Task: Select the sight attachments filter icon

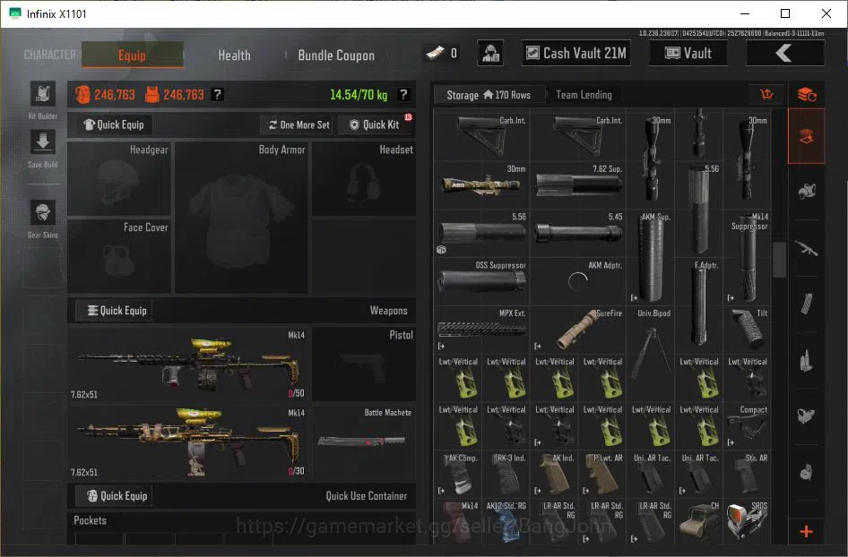Action: click(807, 416)
